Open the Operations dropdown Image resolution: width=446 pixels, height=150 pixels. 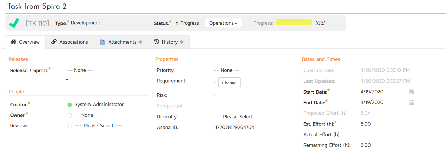tap(223, 23)
